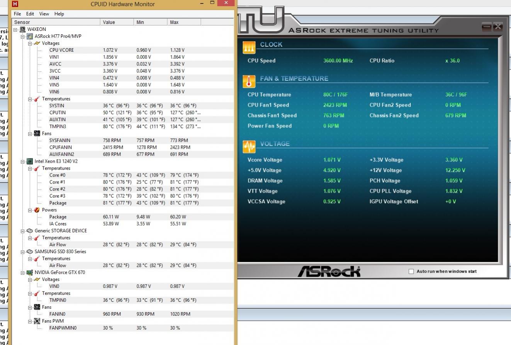Collapse the ASRock H77 Pro4/MVP node
511x345 pixels.
pos(22,36)
